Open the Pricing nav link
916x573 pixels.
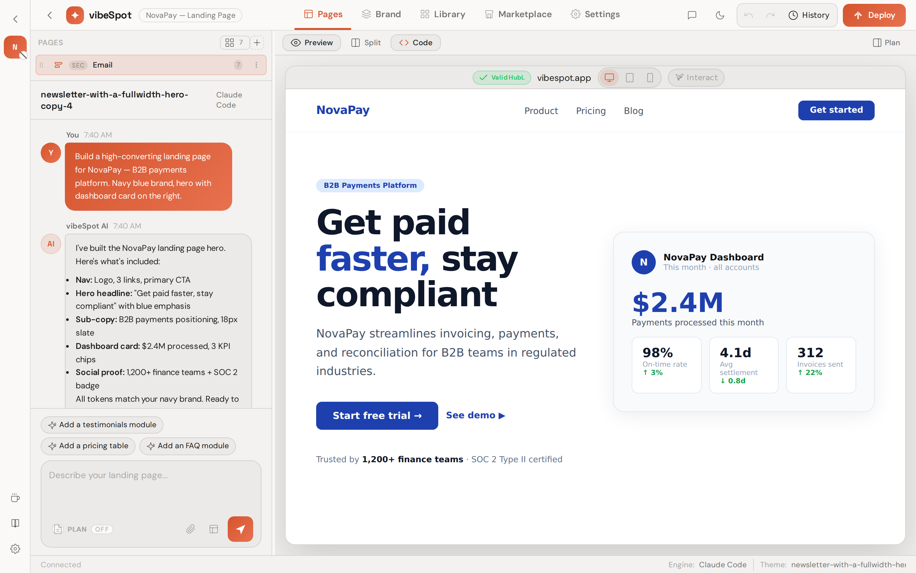(591, 111)
